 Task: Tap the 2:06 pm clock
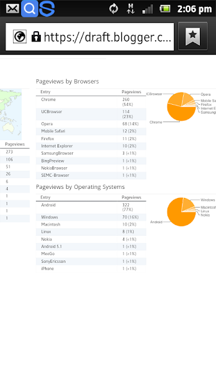click(x=194, y=9)
